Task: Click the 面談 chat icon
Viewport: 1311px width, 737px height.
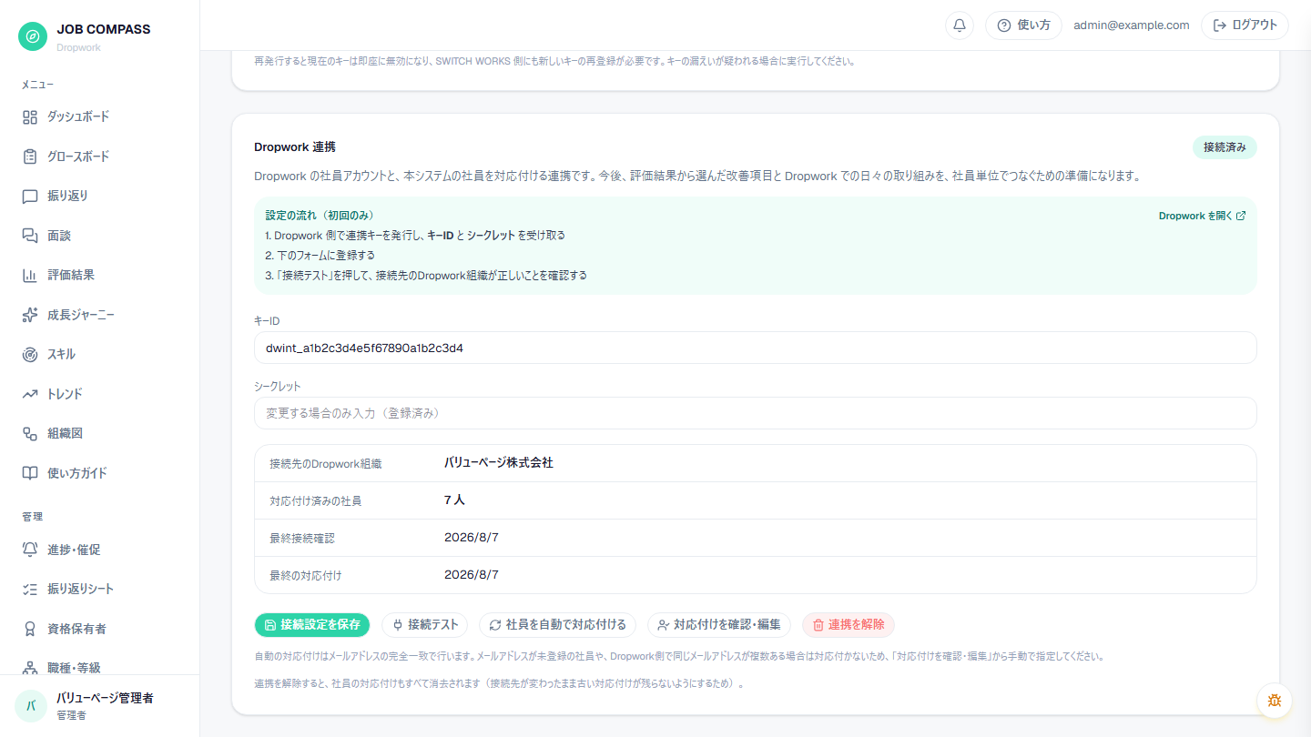Action: (x=30, y=236)
